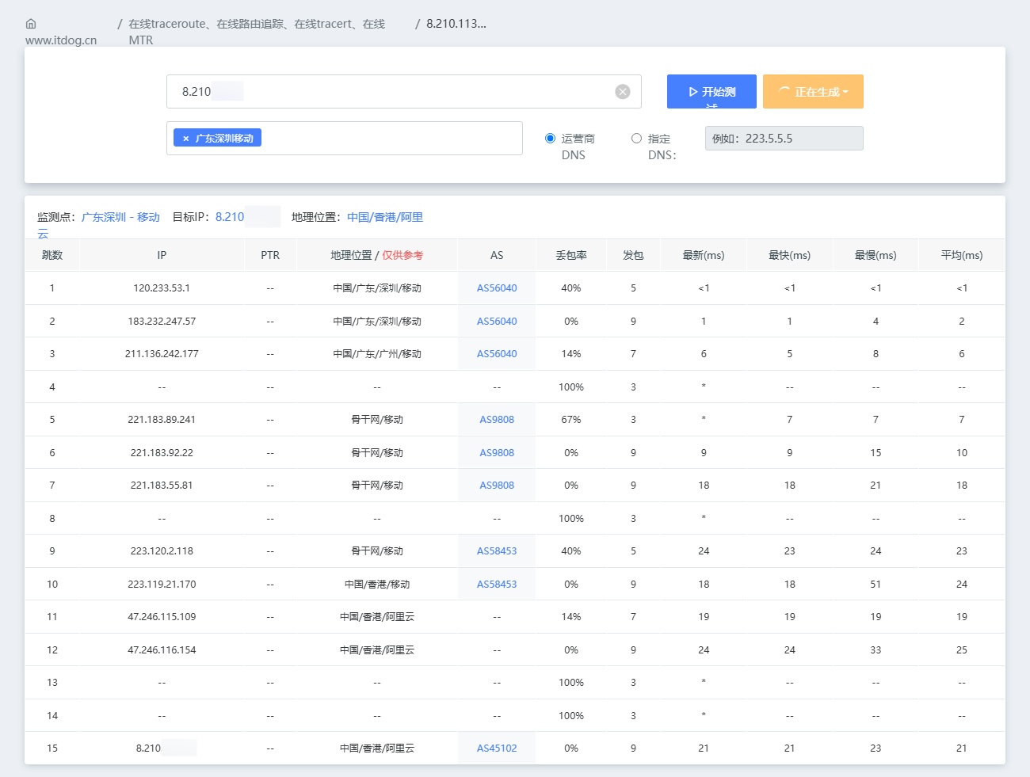Click IP cell 120.233.53.1
This screenshot has height=777, width=1030.
pos(162,288)
